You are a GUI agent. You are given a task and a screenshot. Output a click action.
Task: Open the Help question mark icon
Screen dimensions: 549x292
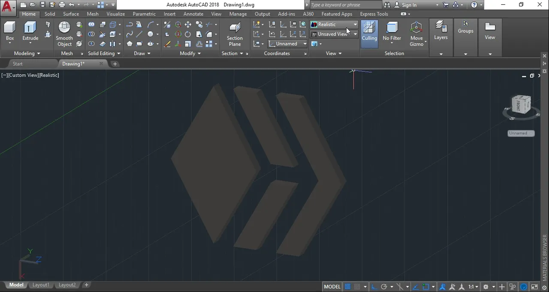pyautogui.click(x=474, y=5)
